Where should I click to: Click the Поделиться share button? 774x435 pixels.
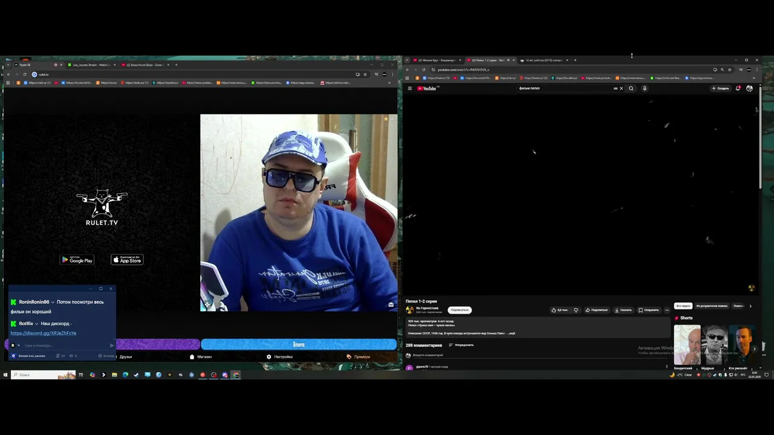click(596, 310)
